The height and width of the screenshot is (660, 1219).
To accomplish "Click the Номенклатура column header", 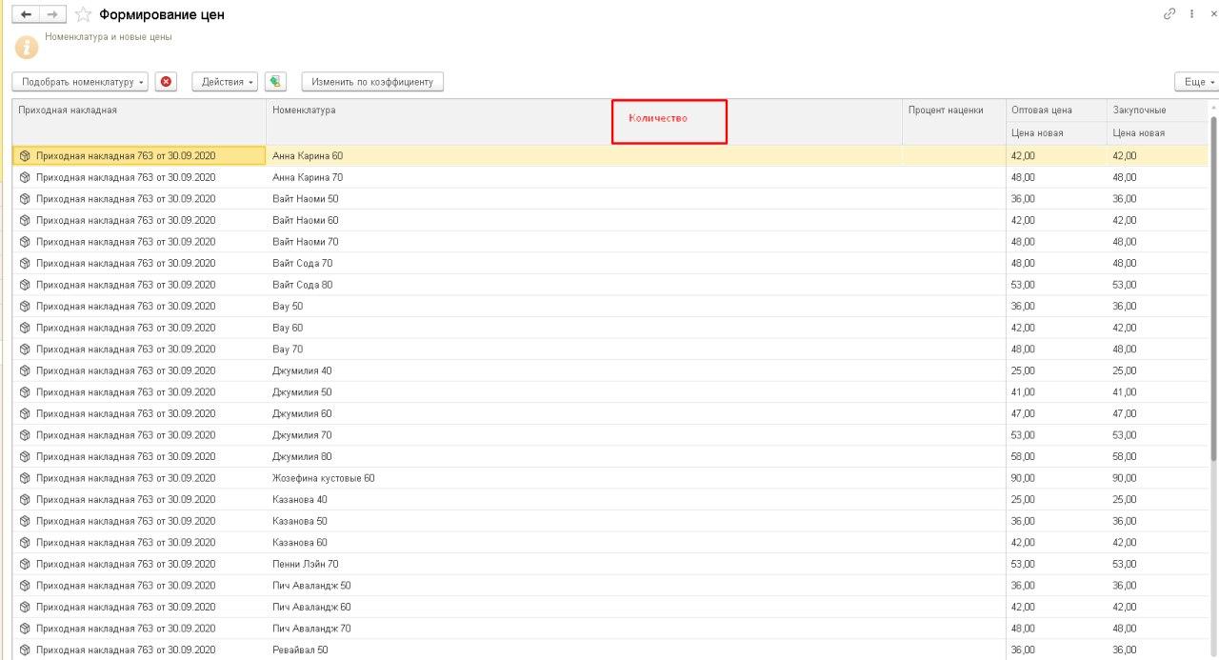I will tap(304, 110).
